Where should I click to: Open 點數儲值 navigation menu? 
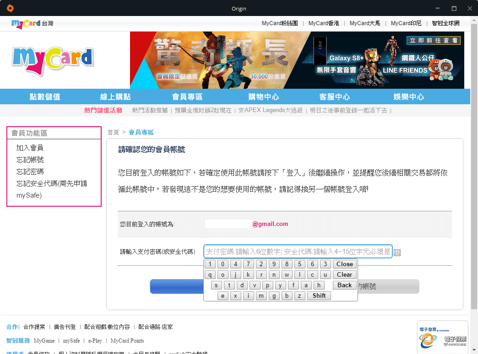pyautogui.click(x=45, y=97)
